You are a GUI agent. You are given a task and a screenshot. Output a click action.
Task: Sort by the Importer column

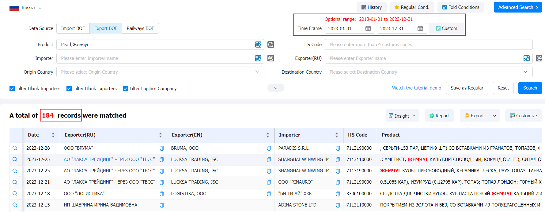coord(336,135)
